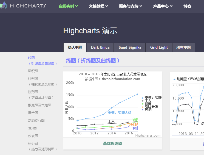Screen dimensions: 204x155
Task: Select the 默认主题 tab
Action: [75, 48]
